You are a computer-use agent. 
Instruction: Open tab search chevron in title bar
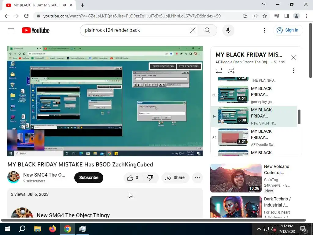coord(264,4)
